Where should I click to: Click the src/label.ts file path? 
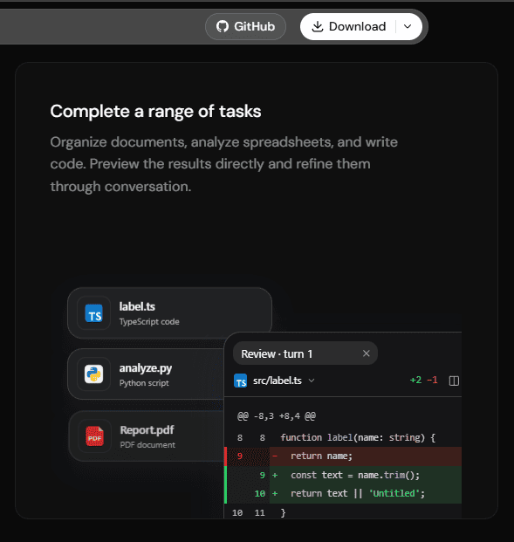tap(278, 381)
